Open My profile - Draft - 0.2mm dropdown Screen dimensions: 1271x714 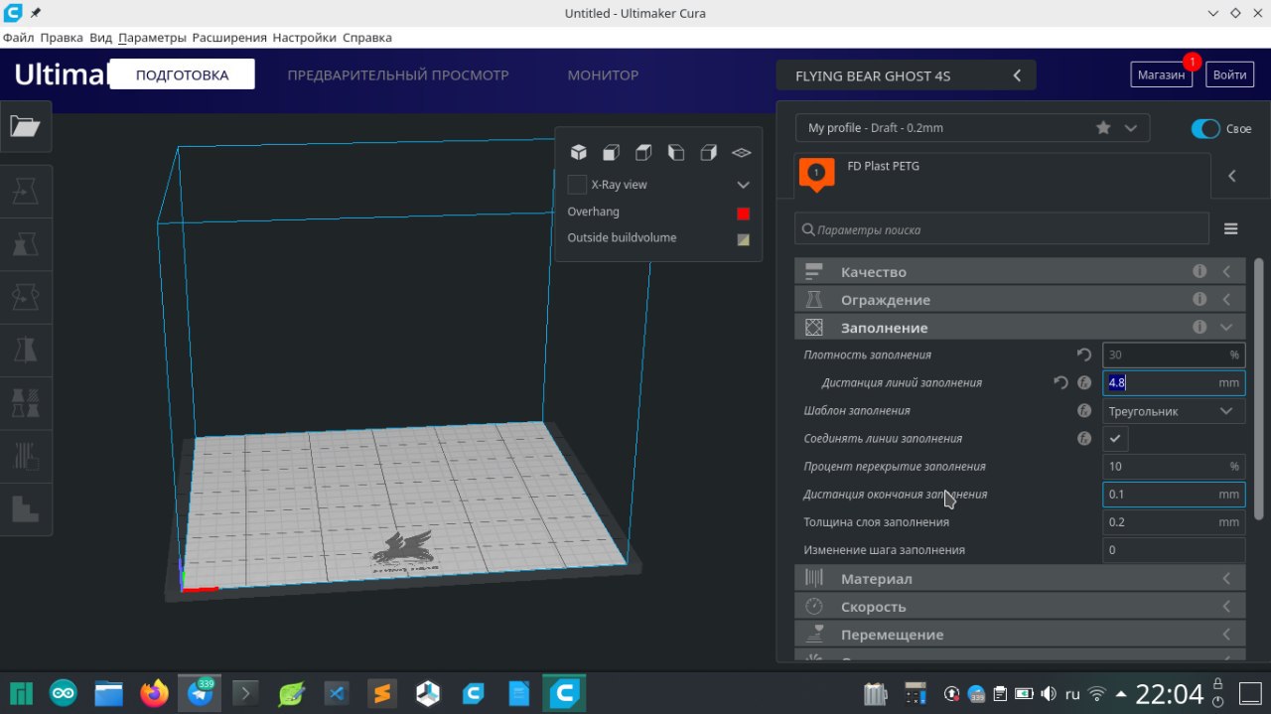coord(972,128)
